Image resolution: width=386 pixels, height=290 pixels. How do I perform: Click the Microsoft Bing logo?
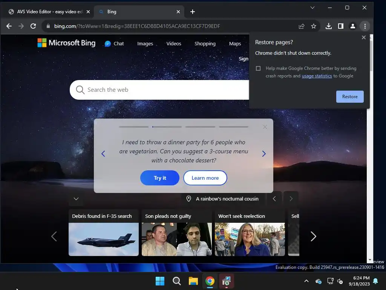66,43
